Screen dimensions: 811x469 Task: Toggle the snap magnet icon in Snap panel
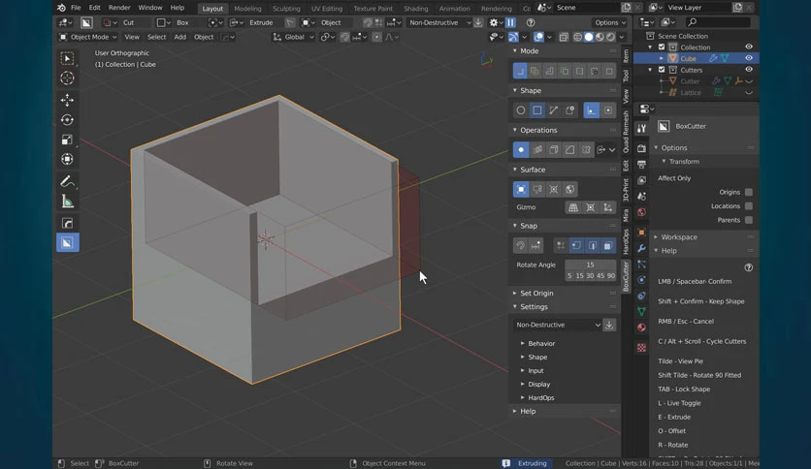pos(520,246)
